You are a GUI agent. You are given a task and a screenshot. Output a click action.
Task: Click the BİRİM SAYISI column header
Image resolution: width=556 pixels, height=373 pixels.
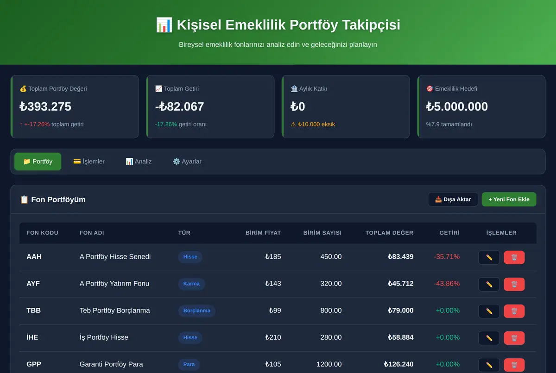(x=322, y=233)
